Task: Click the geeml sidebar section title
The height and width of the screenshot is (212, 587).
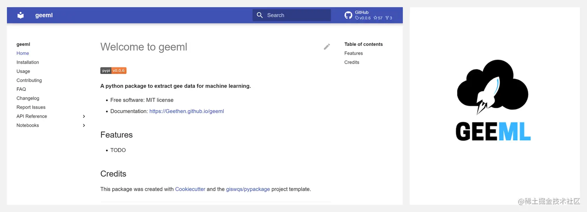Action: 23,44
